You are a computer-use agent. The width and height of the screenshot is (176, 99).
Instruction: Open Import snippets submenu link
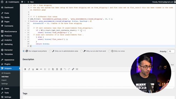pyautogui.click(x=4, y=80)
